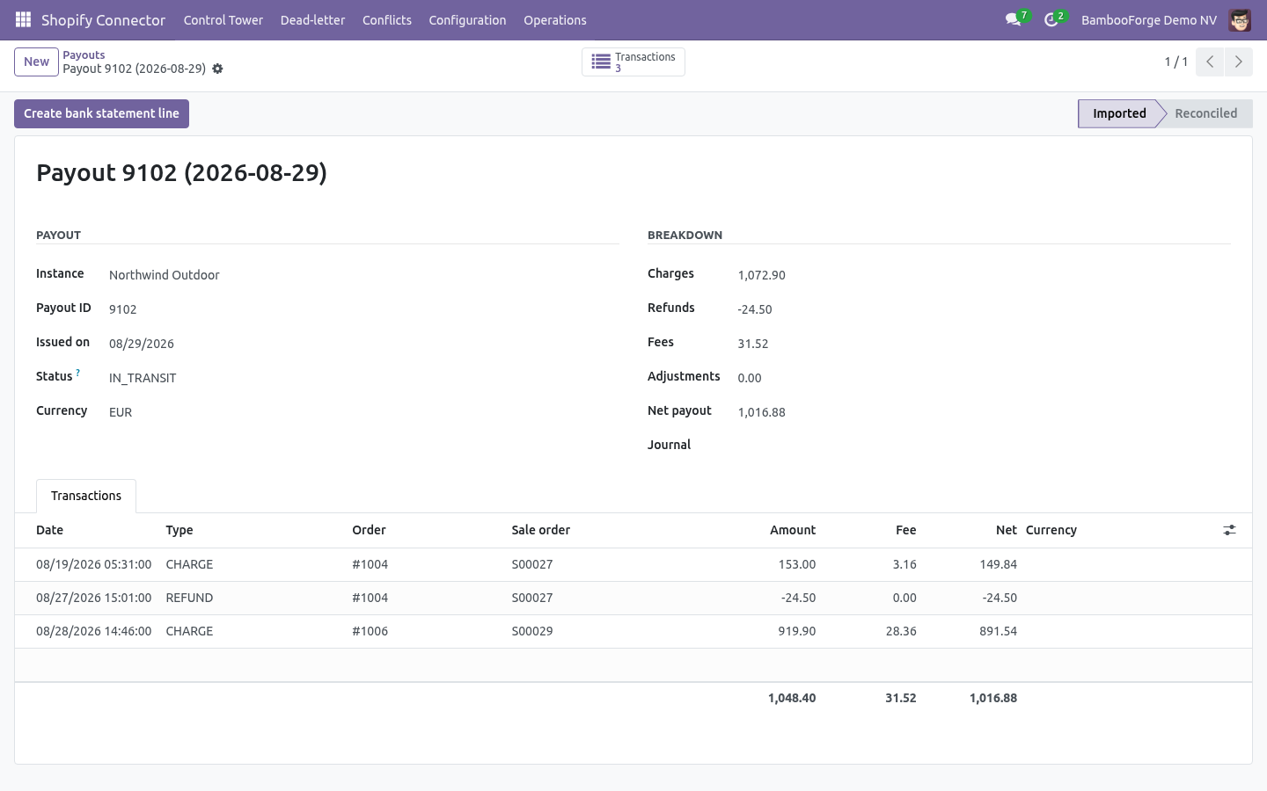Open the apps grid menu icon
This screenshot has height=791, width=1267.
(24, 19)
